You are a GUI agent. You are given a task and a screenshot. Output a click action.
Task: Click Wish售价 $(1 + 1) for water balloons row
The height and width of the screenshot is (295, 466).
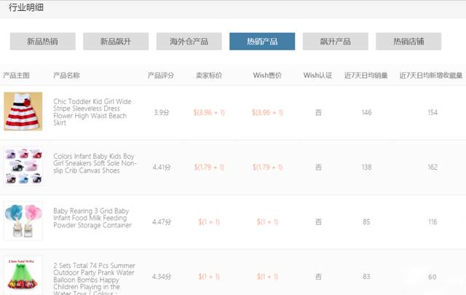click(x=267, y=277)
